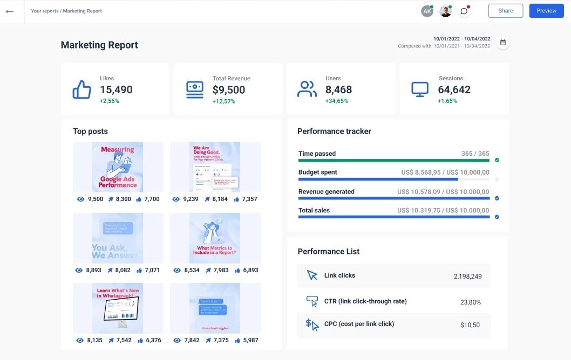Click the Top posts heading
Viewport: 571px width, 360px height.
pos(90,131)
